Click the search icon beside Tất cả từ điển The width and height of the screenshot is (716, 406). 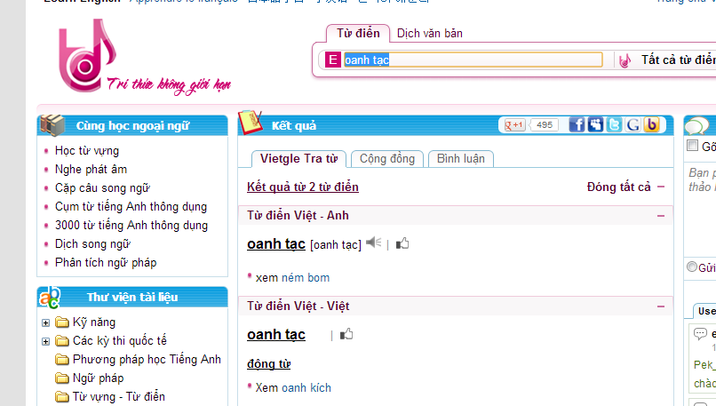(x=625, y=60)
